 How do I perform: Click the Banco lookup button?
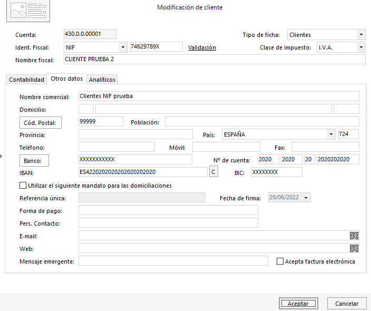click(34, 160)
